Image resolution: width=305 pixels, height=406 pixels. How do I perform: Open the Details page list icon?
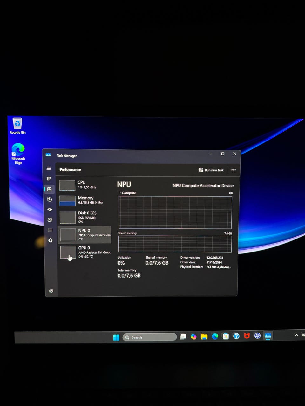click(50, 230)
